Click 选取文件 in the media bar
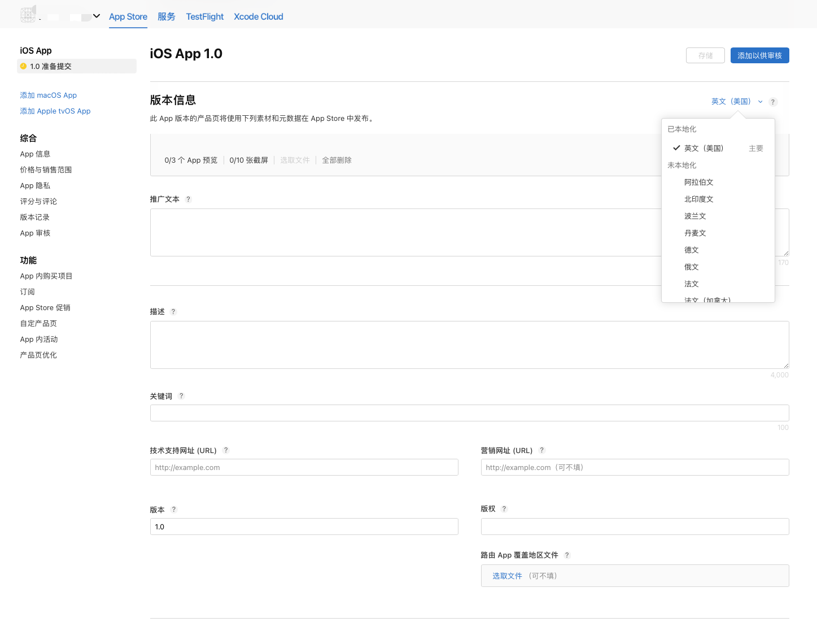Screen dimensions: 817x622 [295, 160]
